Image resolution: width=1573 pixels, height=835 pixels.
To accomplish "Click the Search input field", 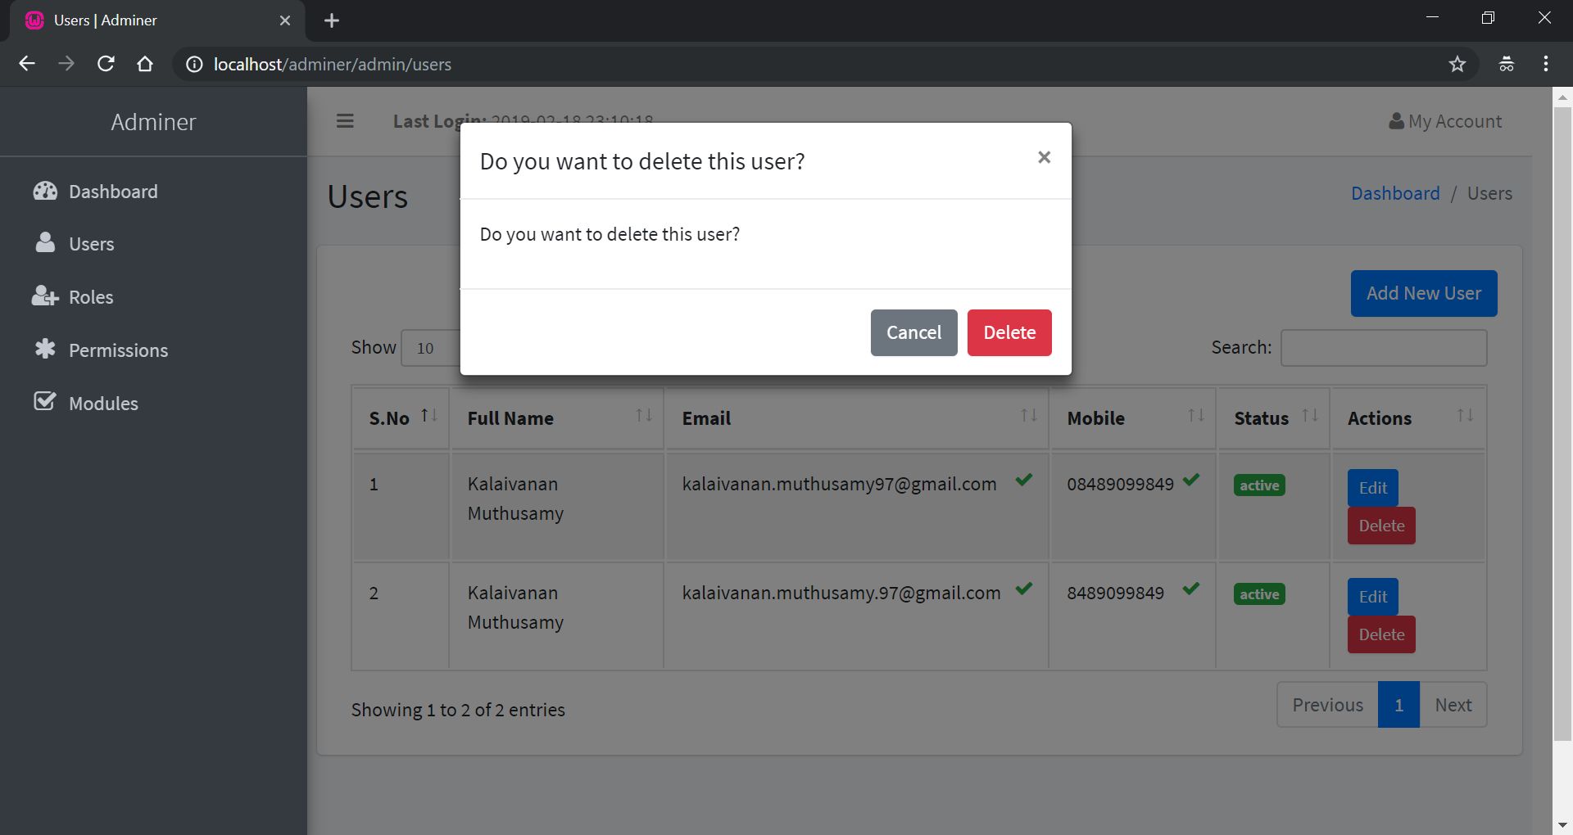I will [1383, 348].
